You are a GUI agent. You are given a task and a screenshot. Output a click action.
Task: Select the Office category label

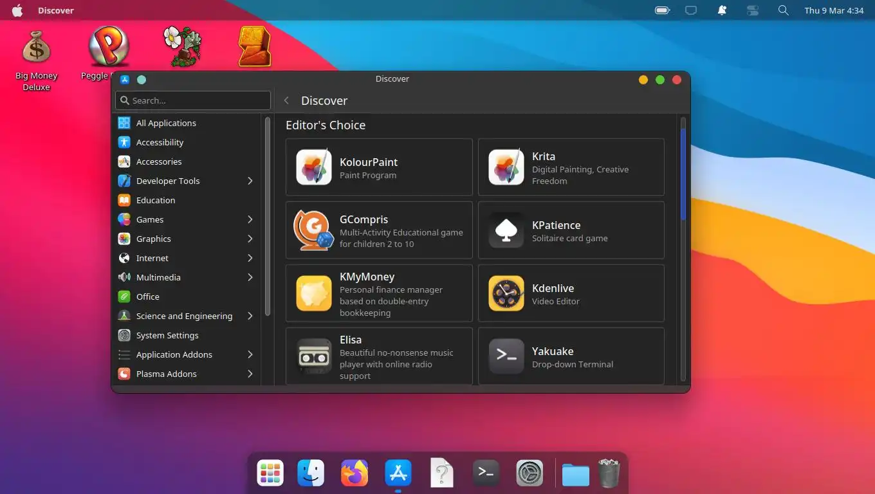[148, 297]
